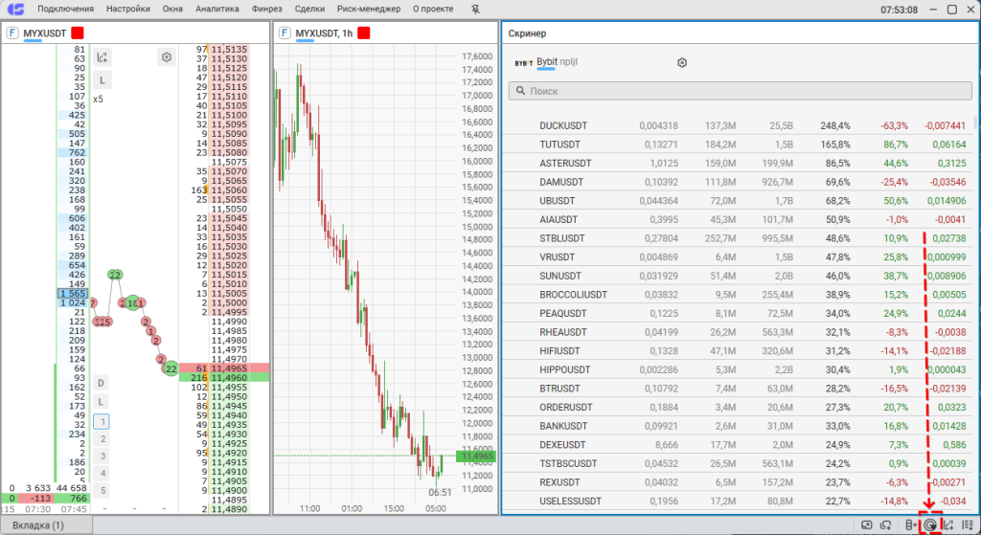Click the red color square beside the chart title
Image resolution: width=981 pixels, height=535 pixels.
tap(364, 33)
